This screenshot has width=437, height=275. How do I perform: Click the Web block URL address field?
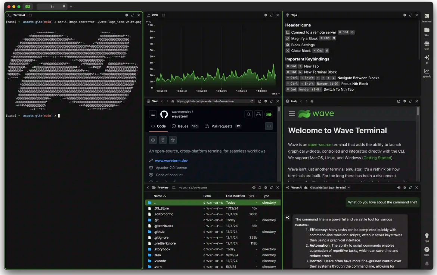click(x=211, y=101)
